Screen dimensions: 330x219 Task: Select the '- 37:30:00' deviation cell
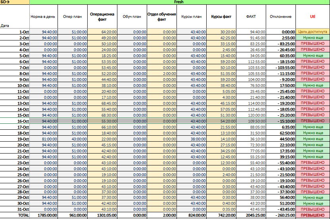(281, 192)
